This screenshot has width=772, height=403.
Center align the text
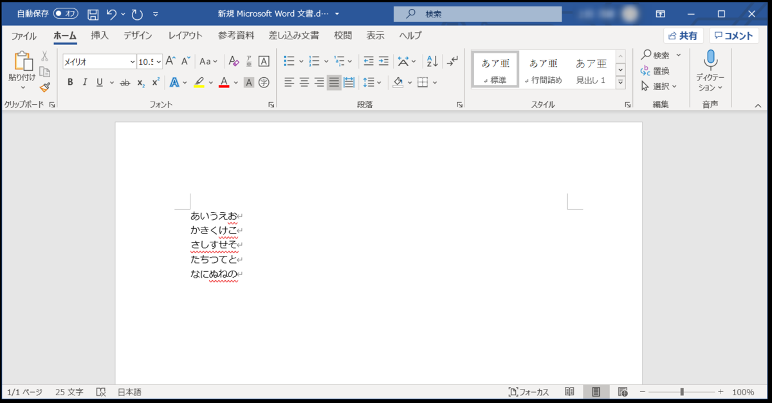click(304, 82)
